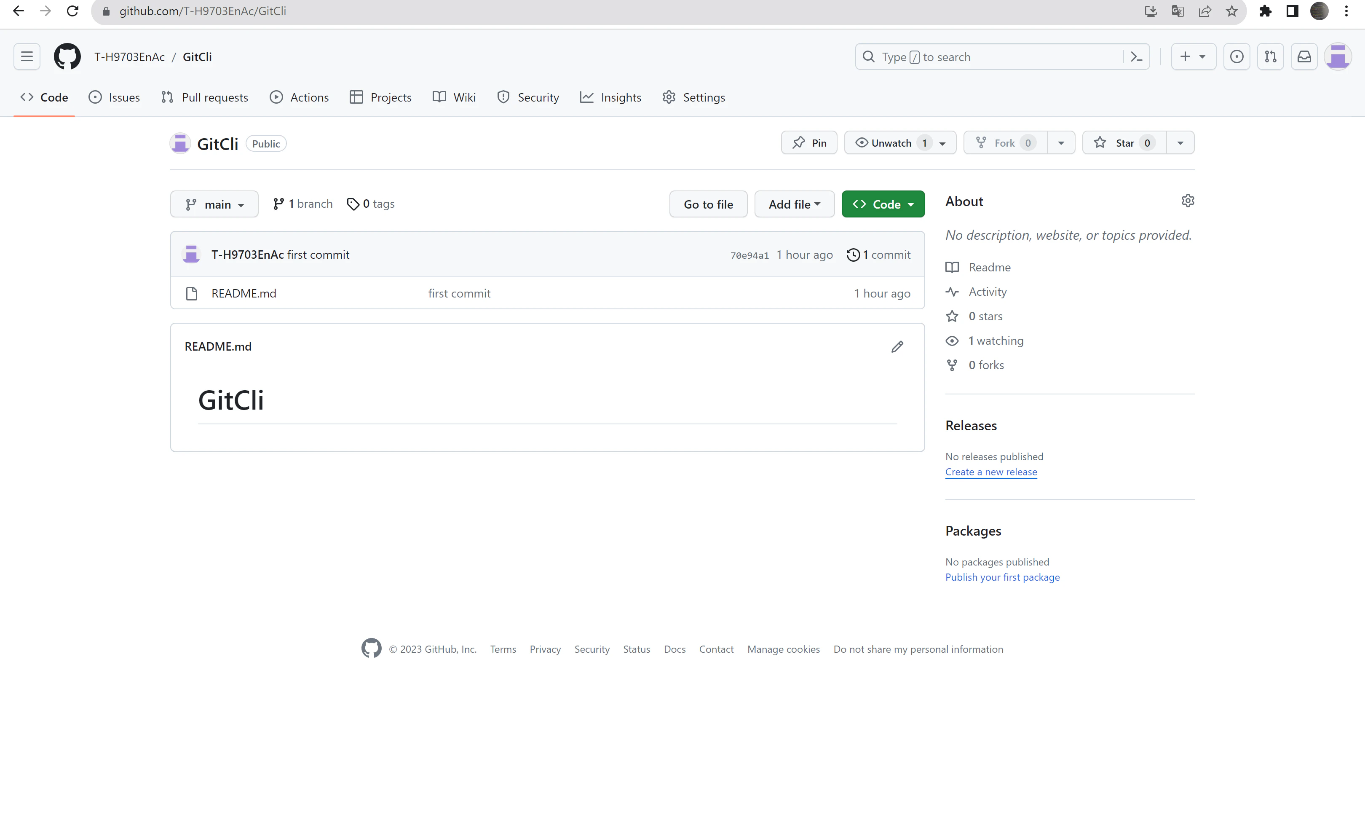This screenshot has width=1365, height=839.
Task: Click the GitHub logo home icon
Action: pos(67,56)
